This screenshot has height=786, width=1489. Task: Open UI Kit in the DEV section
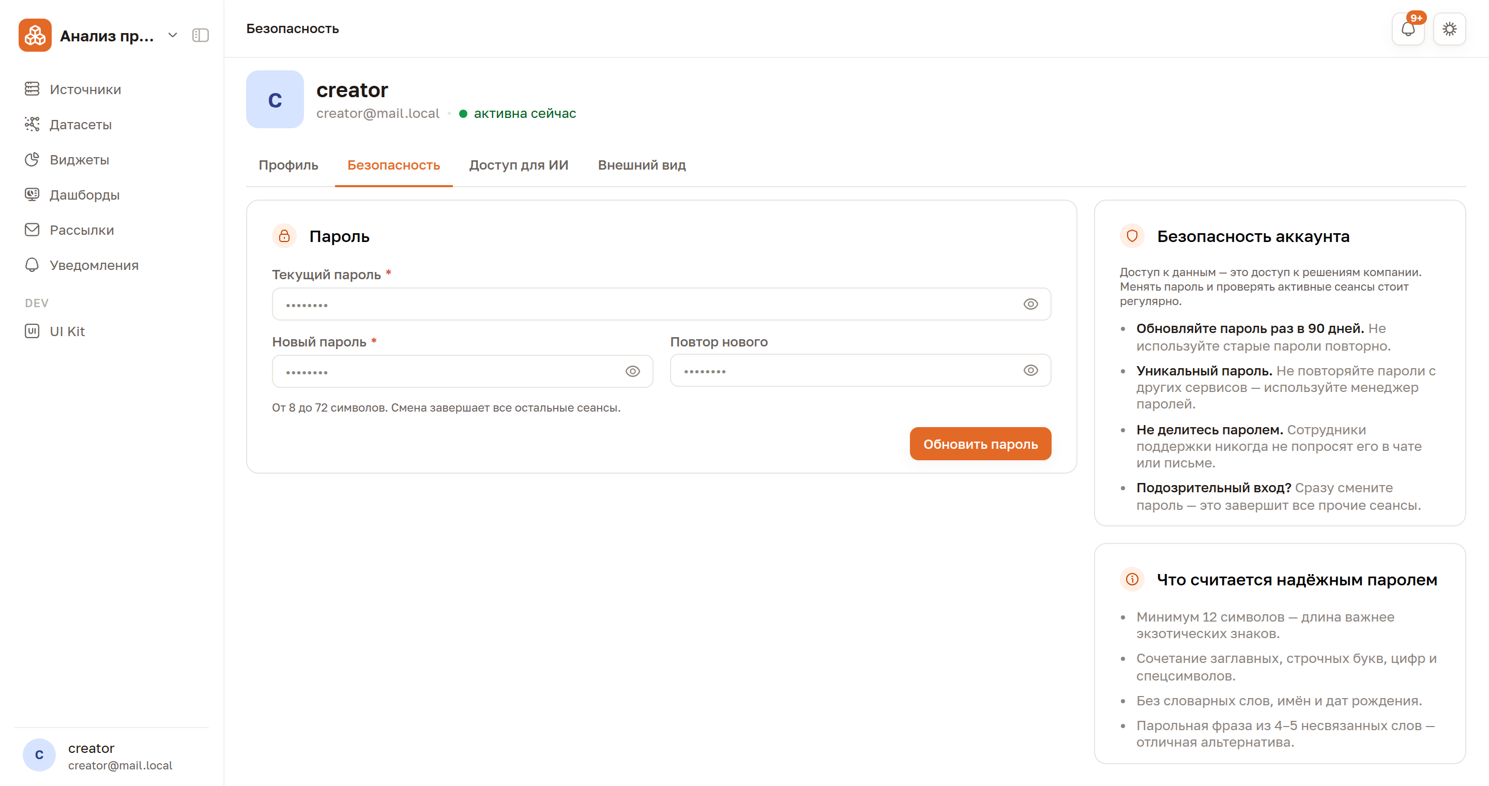[112, 331]
